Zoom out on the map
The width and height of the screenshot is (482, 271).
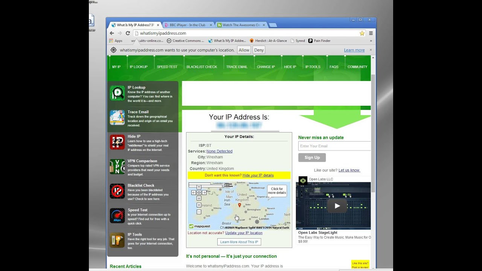[199, 212]
